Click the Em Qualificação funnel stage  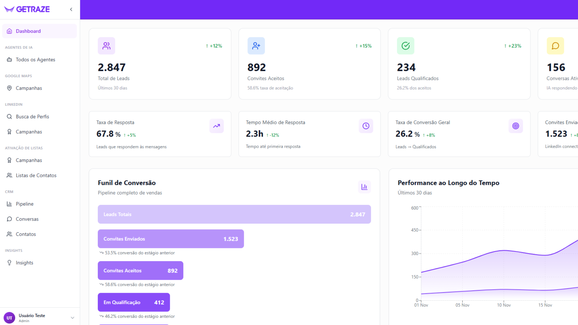[134, 302]
